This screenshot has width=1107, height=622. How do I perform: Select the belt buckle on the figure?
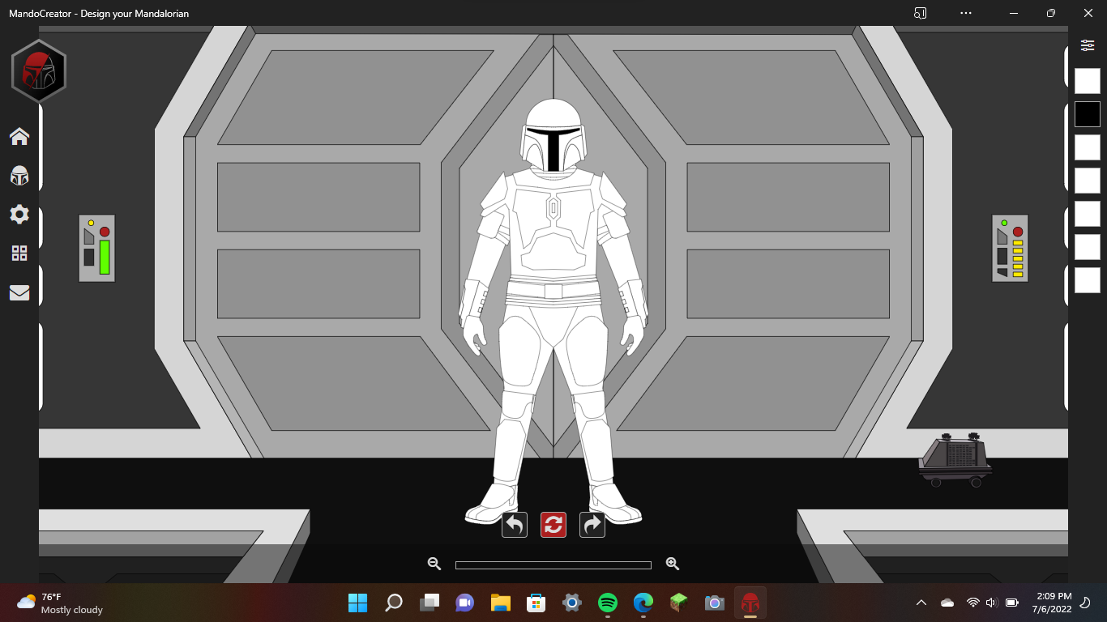pos(553,292)
